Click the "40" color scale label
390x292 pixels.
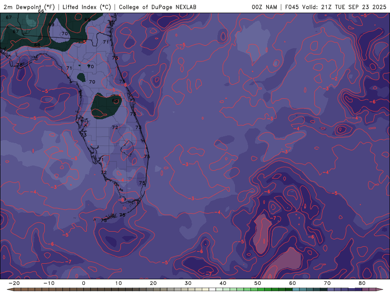point(223,283)
